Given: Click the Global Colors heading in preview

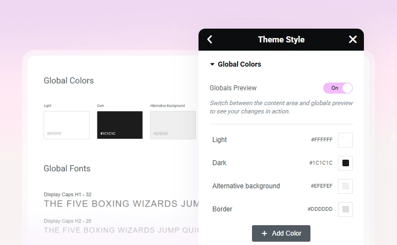Looking at the screenshot, I should 68,80.
